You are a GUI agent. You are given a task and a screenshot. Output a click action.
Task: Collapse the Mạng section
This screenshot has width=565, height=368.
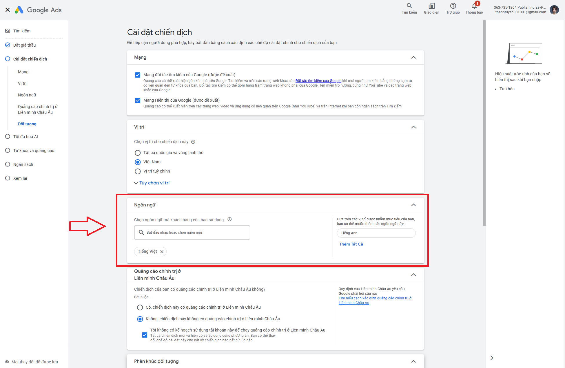tap(413, 57)
